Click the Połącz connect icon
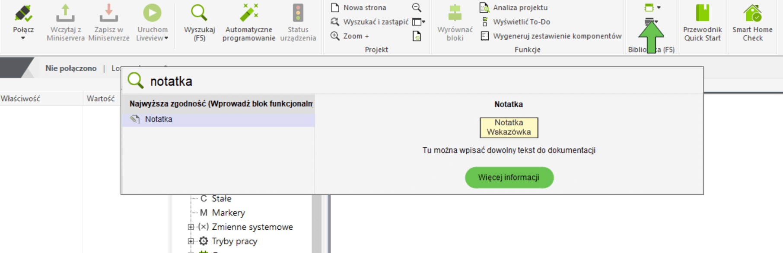This screenshot has width=783, height=253. pyautogui.click(x=23, y=14)
